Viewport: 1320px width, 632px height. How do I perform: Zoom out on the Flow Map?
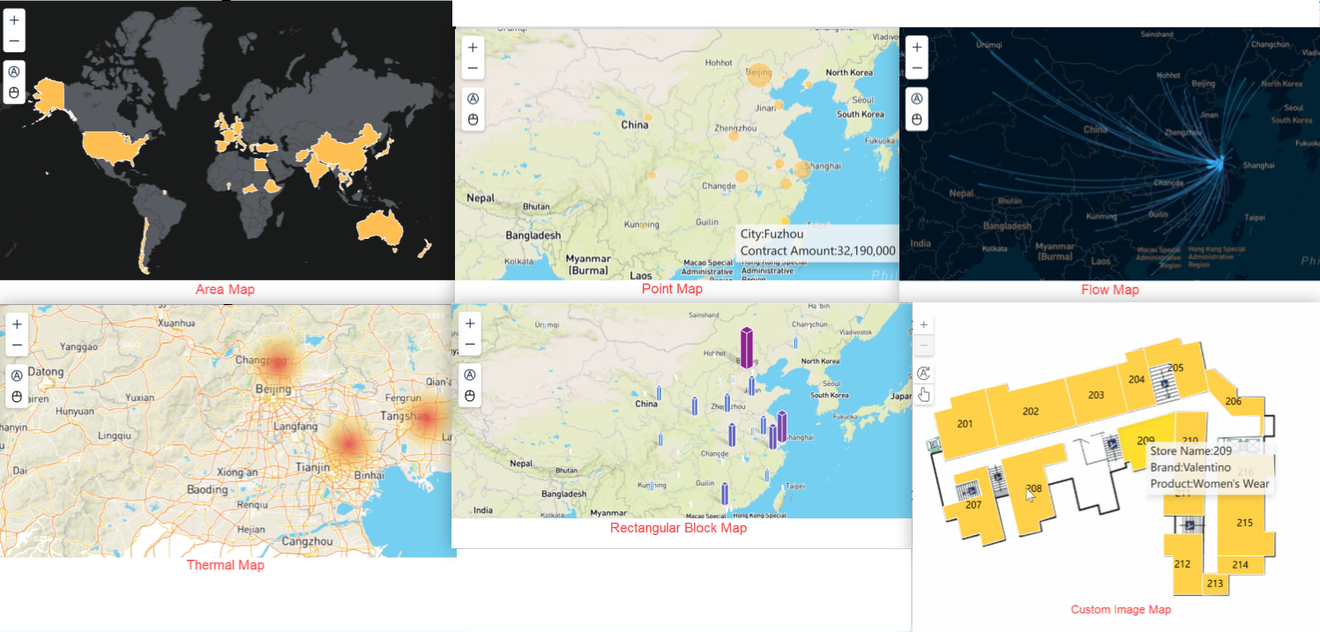[916, 68]
